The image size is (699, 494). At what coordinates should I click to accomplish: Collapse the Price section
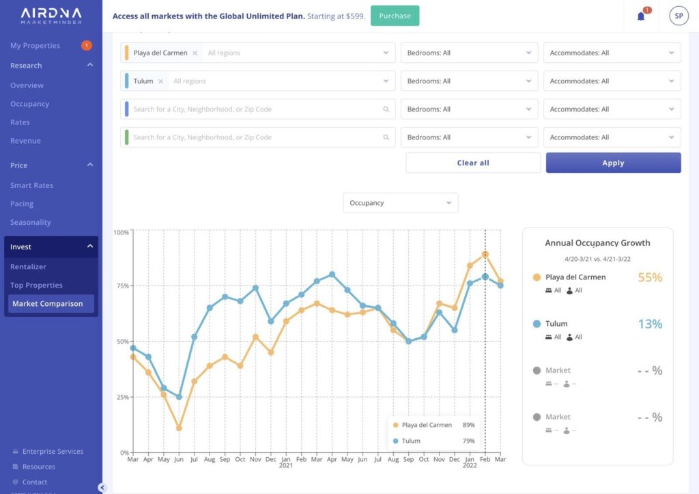coord(90,165)
